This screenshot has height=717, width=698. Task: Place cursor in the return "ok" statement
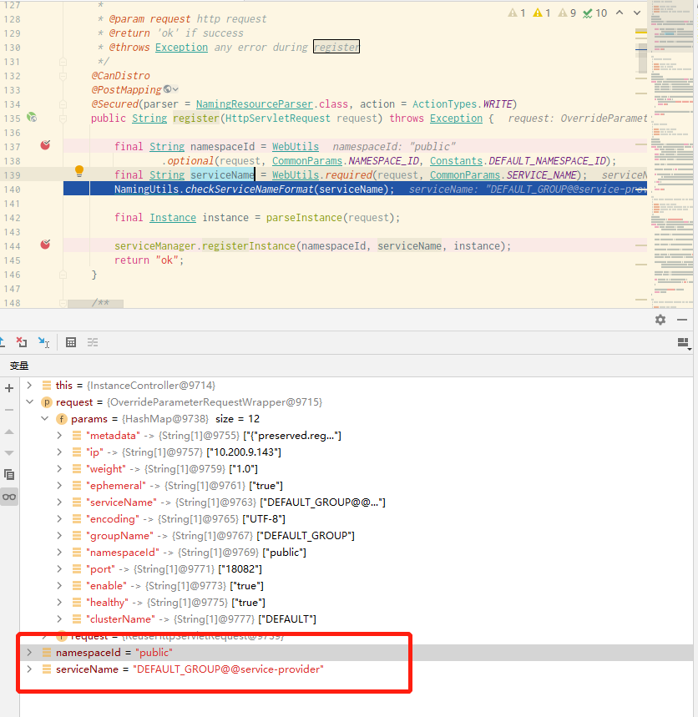149,260
